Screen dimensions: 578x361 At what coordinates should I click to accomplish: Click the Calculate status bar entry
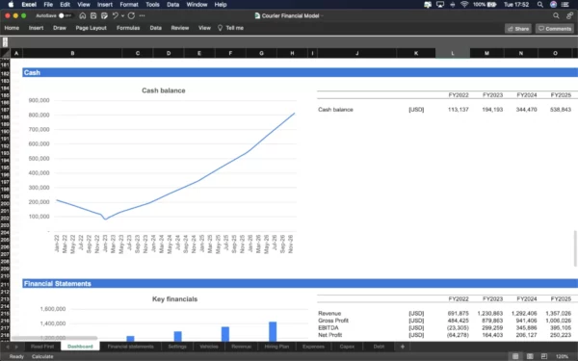click(42, 356)
